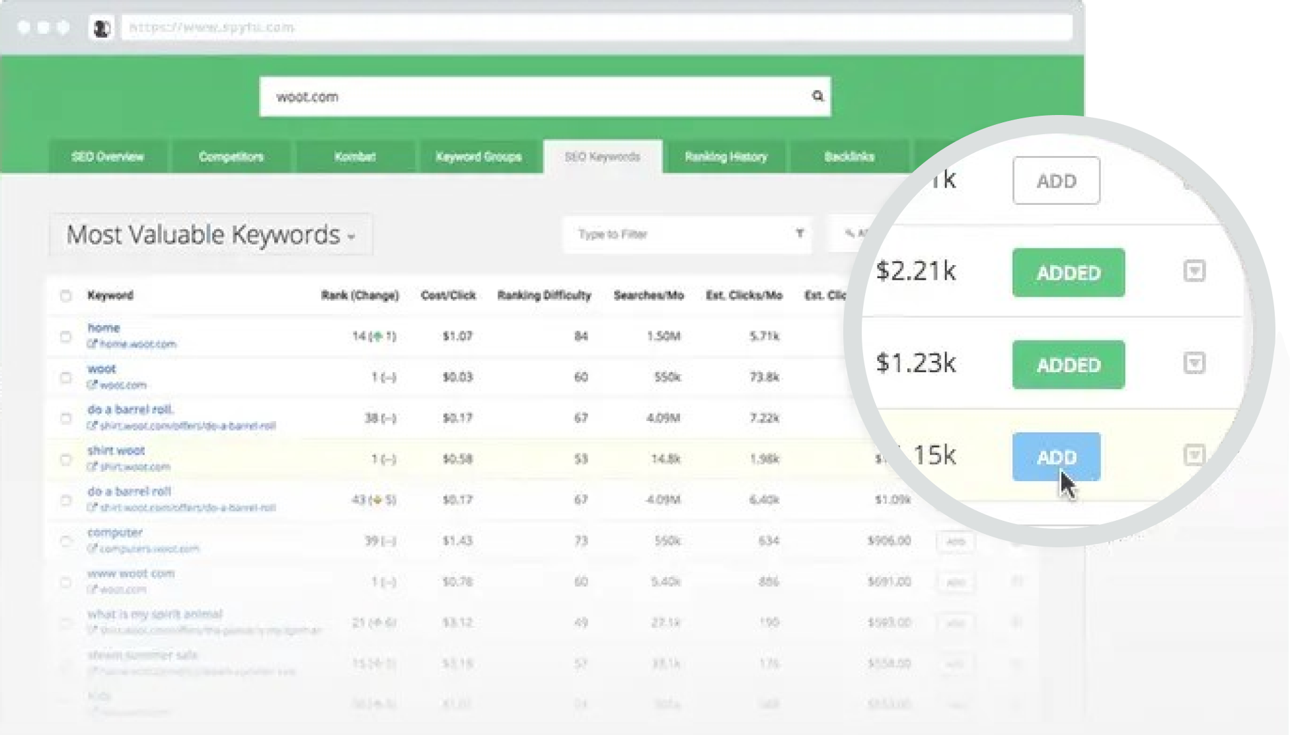Open the 'shirt woot' keyword link
1290x735 pixels.
(116, 451)
